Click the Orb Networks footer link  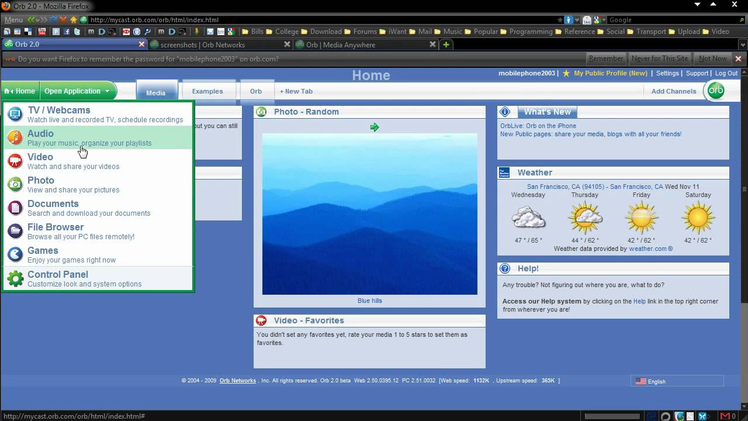click(x=238, y=381)
